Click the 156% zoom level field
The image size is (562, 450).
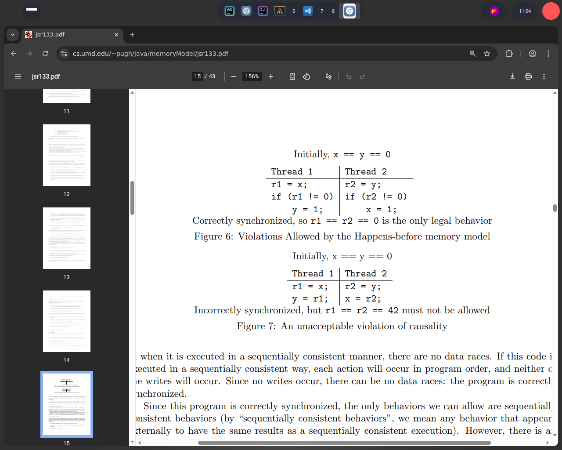[x=252, y=76]
